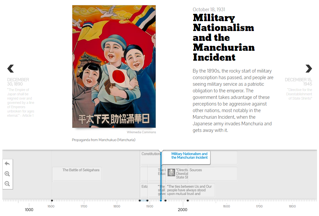Zoom out the timeline
The image size is (319, 216).
[7, 184]
